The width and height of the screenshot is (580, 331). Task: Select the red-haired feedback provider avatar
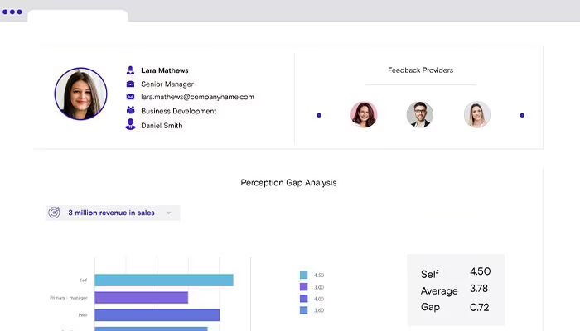[364, 114]
